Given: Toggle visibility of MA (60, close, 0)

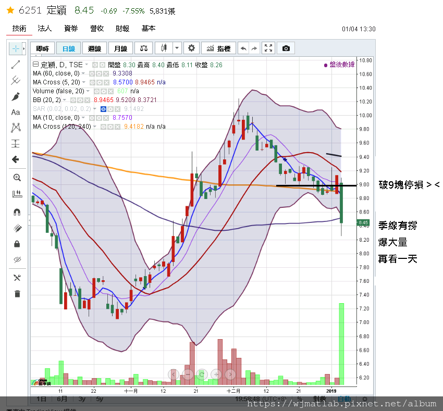Looking at the screenshot, I should (x=92, y=74).
